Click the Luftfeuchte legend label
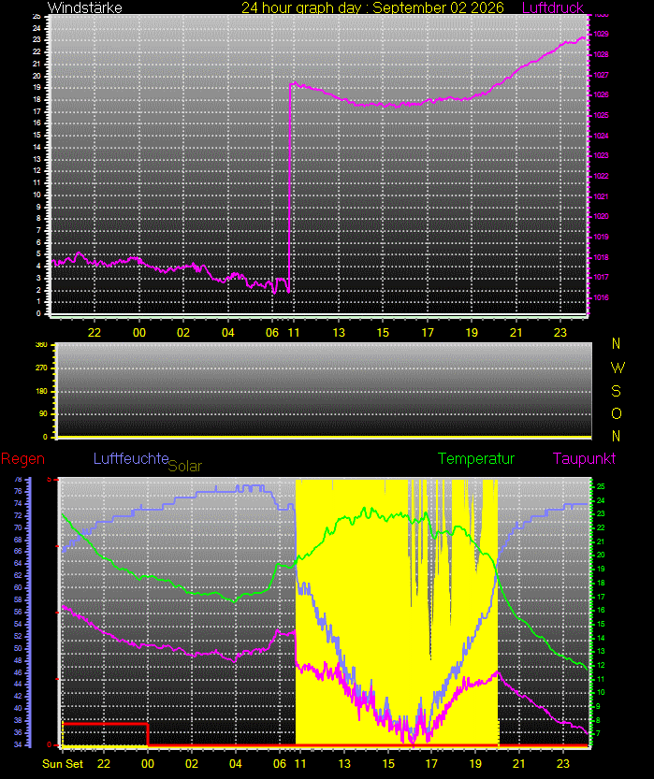The width and height of the screenshot is (654, 779). 131,458
